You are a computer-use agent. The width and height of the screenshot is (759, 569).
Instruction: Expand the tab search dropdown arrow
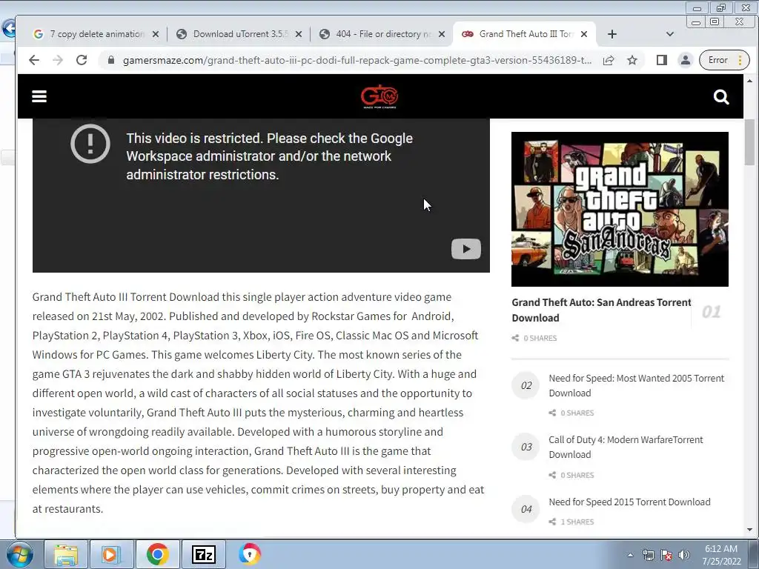click(x=670, y=34)
